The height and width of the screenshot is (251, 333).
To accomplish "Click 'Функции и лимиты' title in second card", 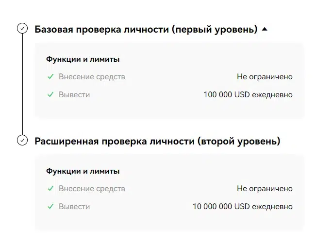I will [x=83, y=171].
